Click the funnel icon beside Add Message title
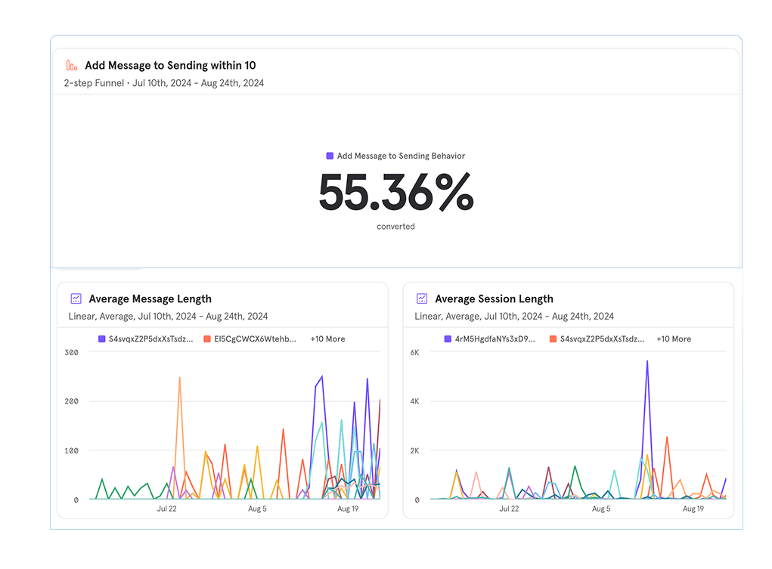 (x=72, y=66)
